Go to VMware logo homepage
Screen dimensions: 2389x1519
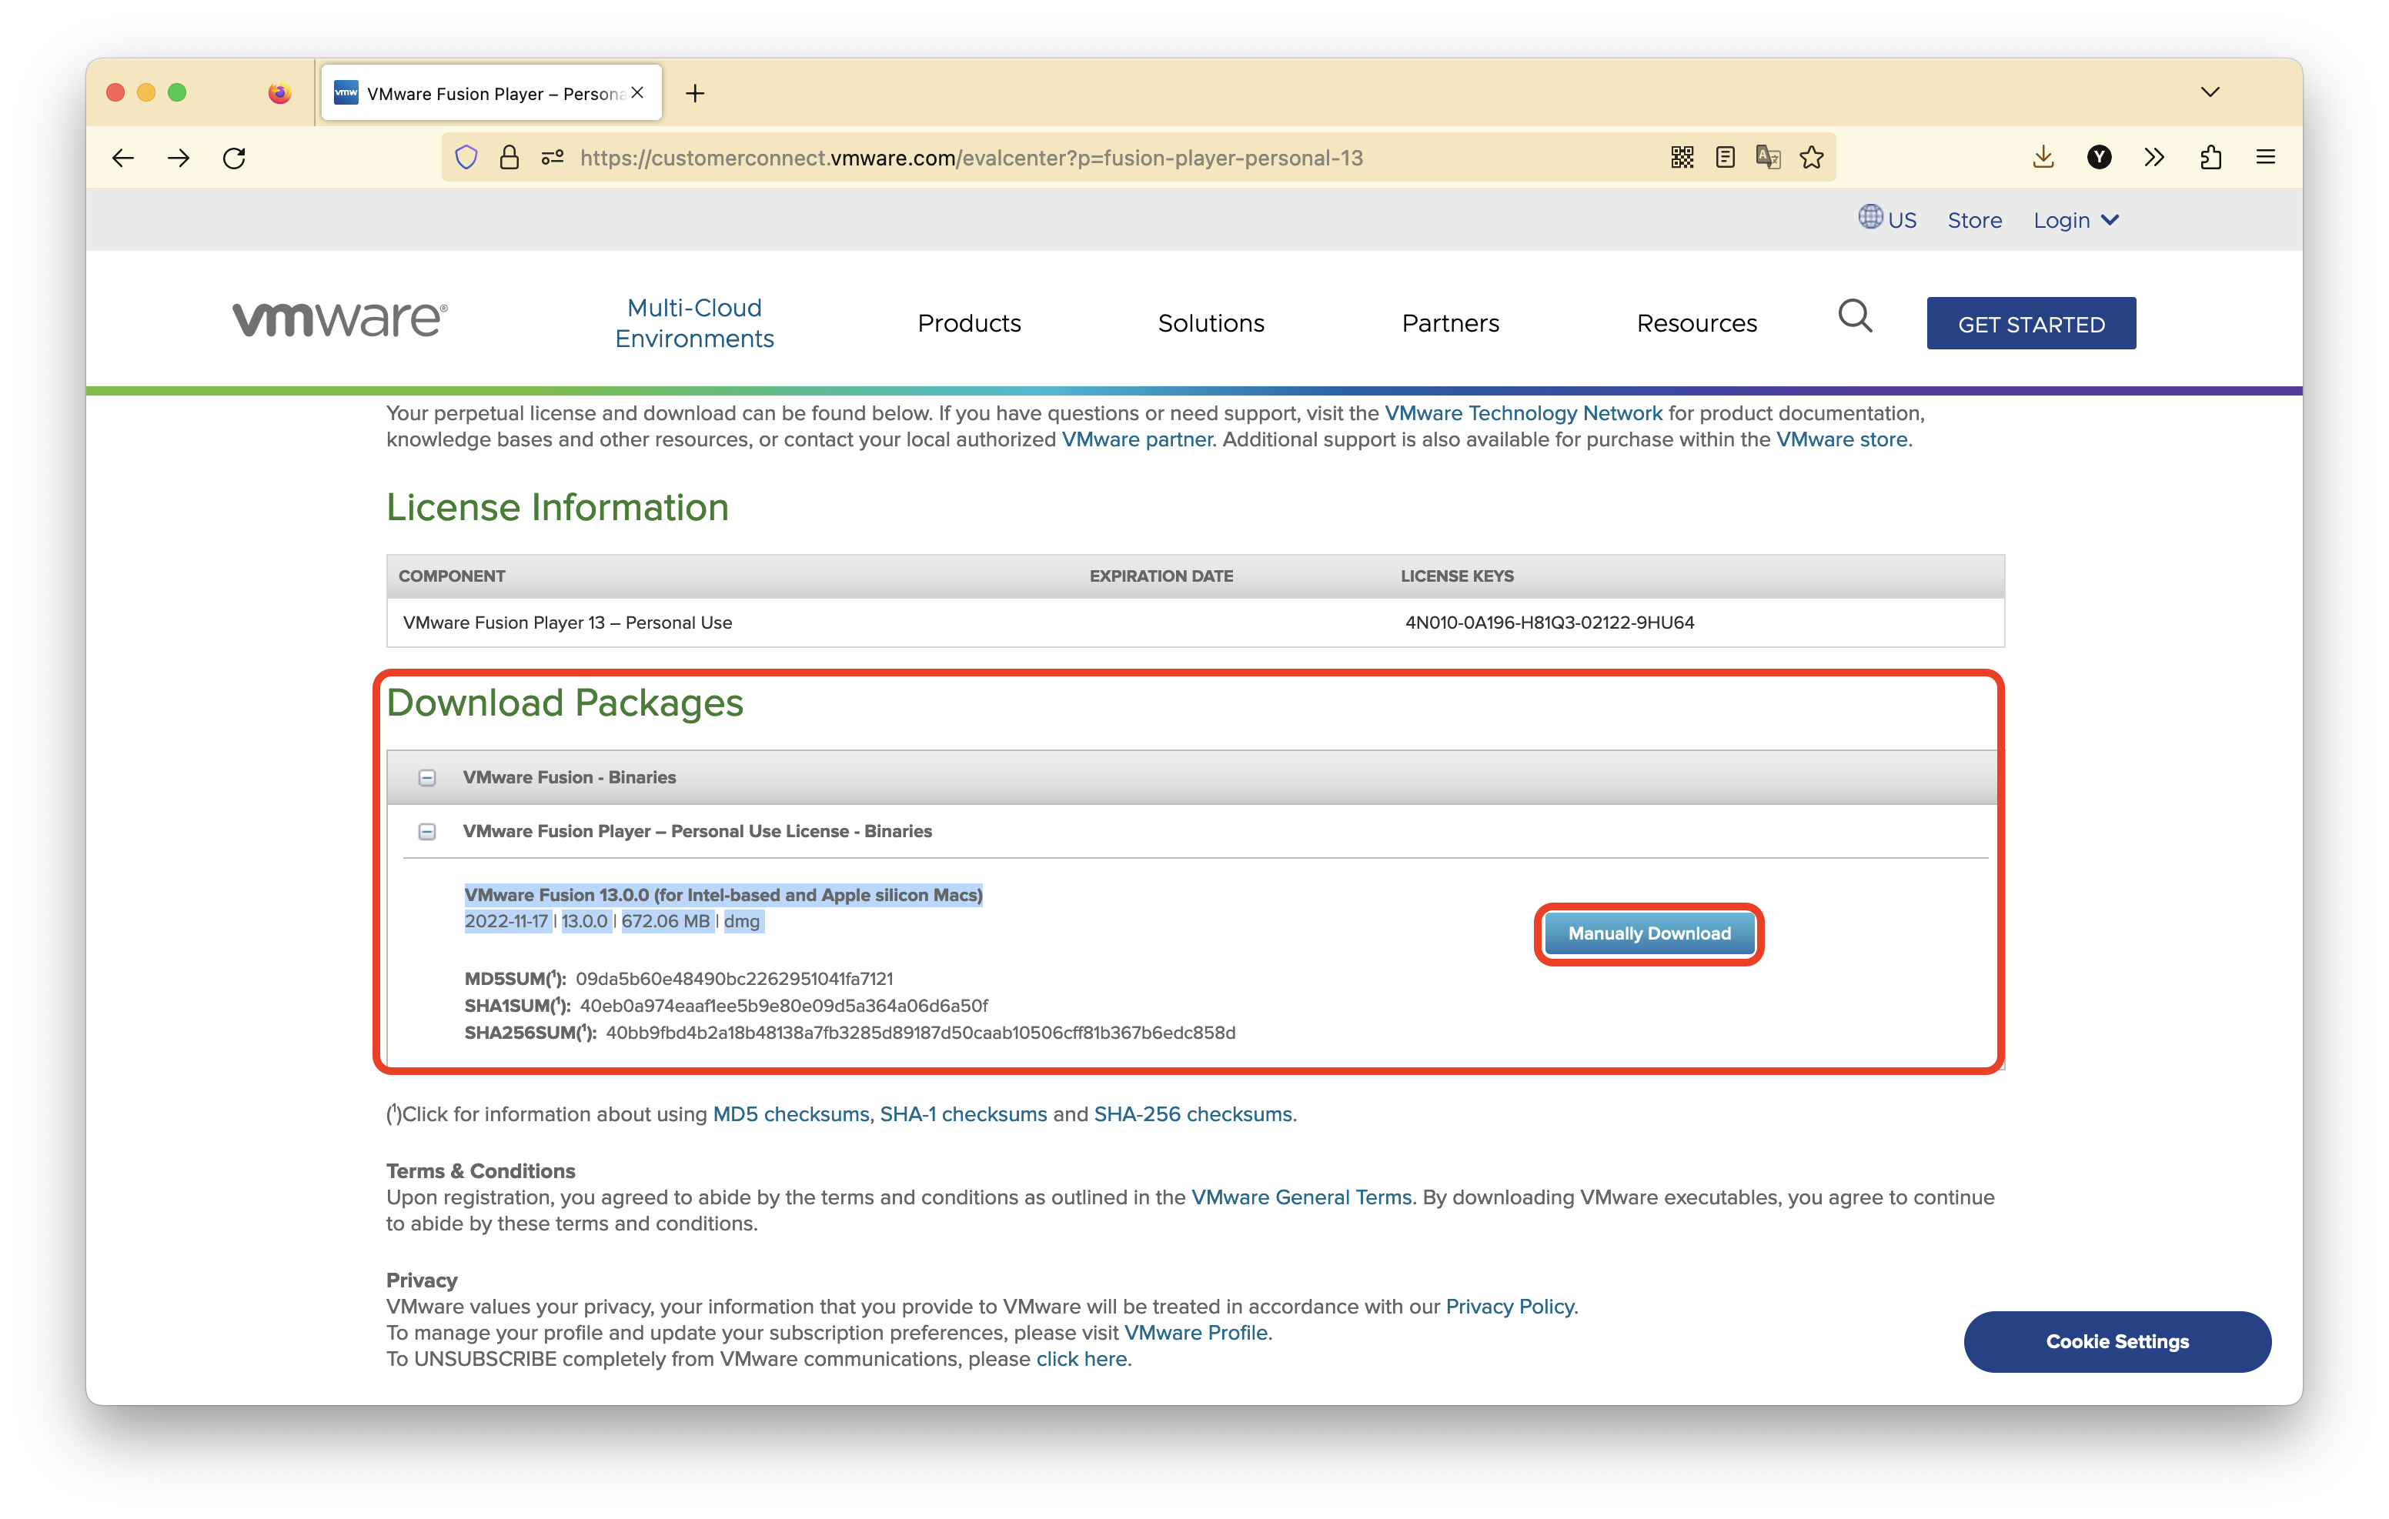tap(339, 319)
